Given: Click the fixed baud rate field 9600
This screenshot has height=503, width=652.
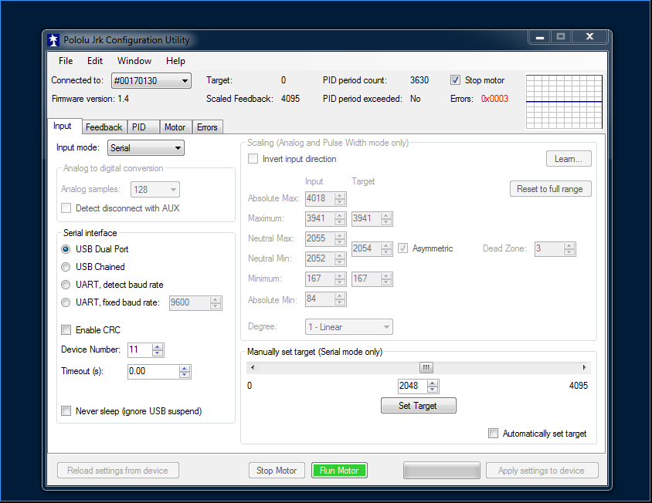Looking at the screenshot, I should tap(189, 302).
